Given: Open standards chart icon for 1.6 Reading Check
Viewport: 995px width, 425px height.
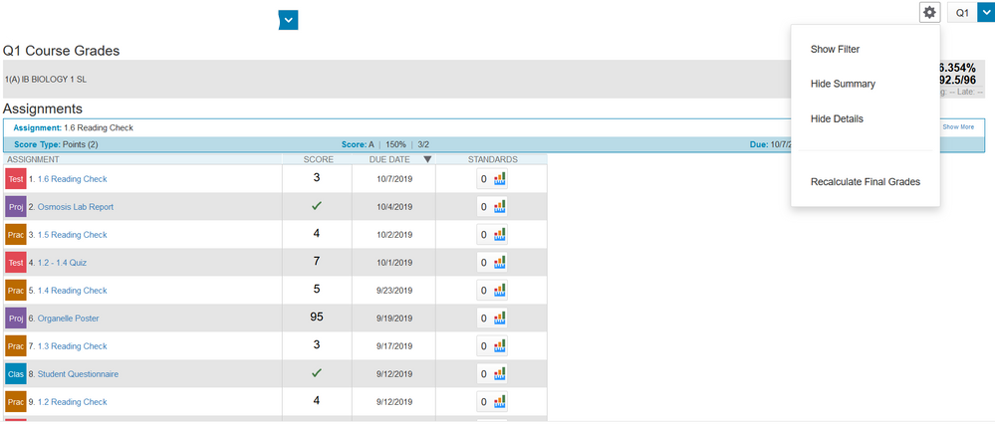Looking at the screenshot, I should [500, 179].
